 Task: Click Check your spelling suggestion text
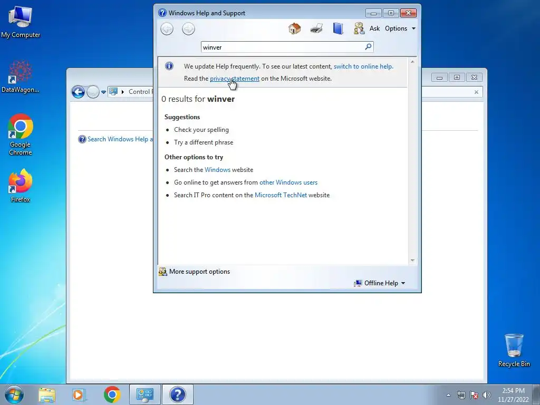coord(201,130)
